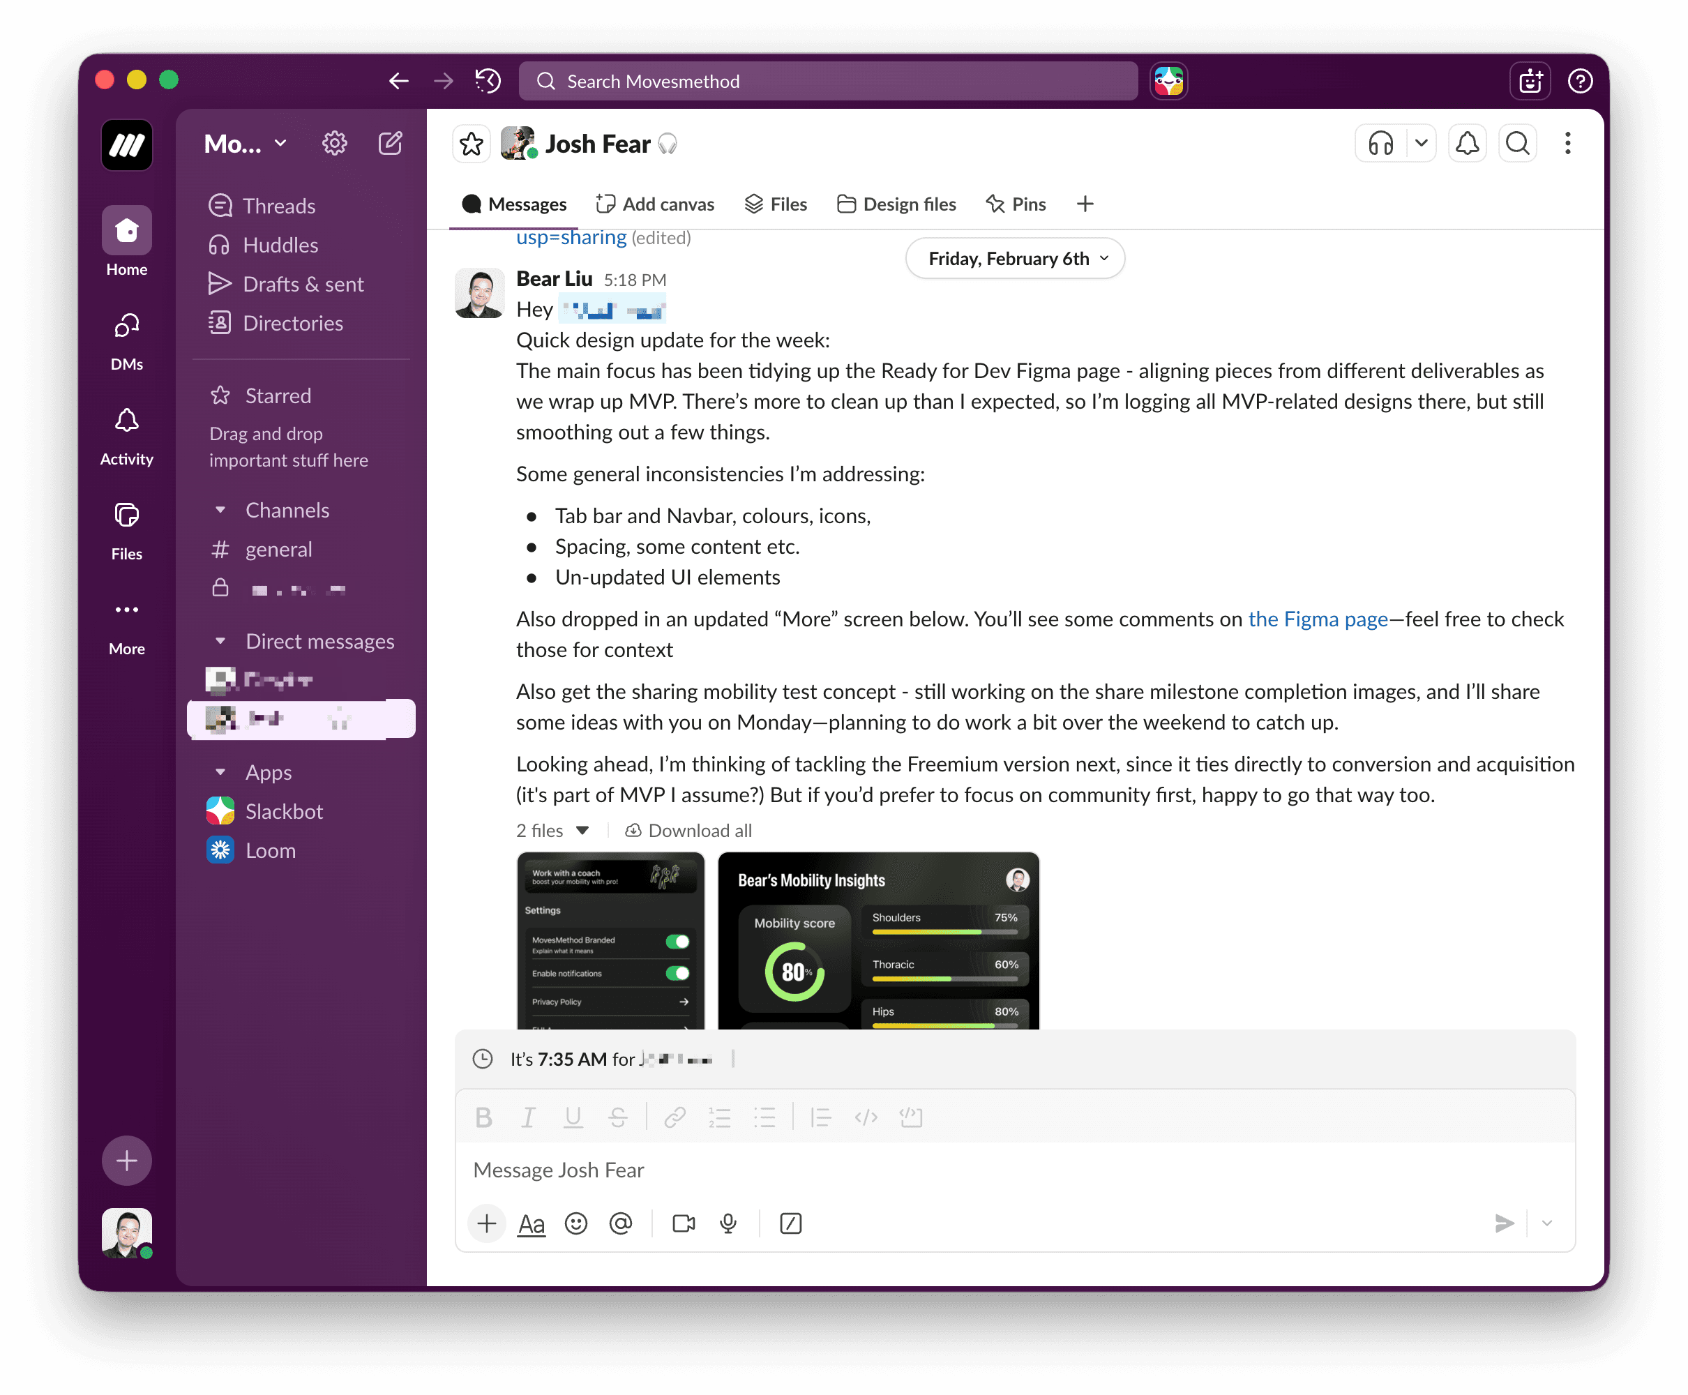Insert an emoji in the message composer
This screenshot has height=1395, width=1688.
point(576,1223)
